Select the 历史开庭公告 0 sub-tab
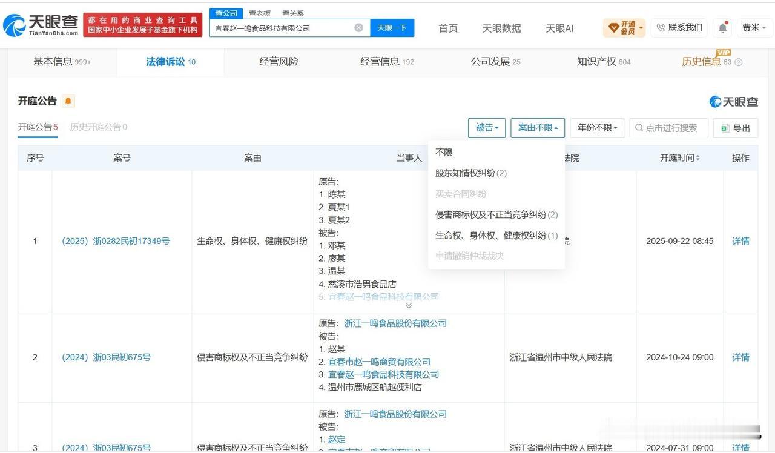 click(98, 127)
